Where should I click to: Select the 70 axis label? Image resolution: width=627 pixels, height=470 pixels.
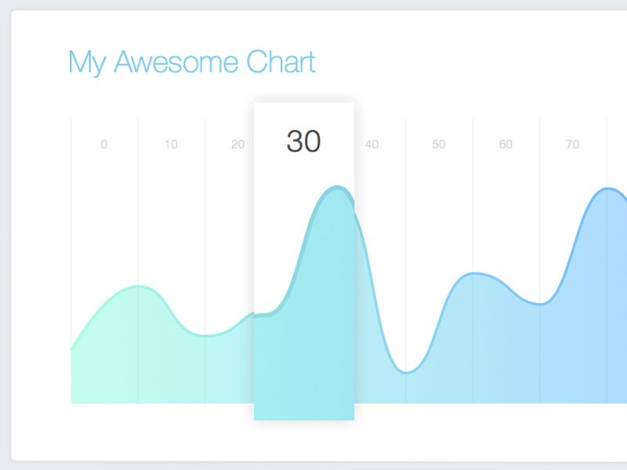(573, 144)
